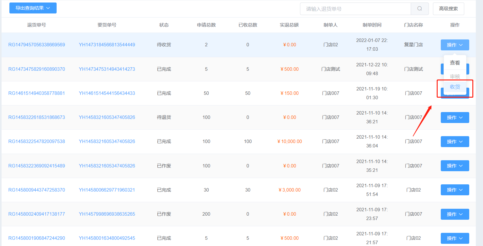Open 操作 dropdown for the ¥10,000.00 order
This screenshot has width=483, height=246.
click(455, 141)
